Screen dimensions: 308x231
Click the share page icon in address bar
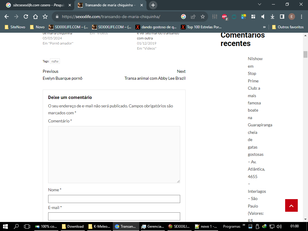point(193,17)
